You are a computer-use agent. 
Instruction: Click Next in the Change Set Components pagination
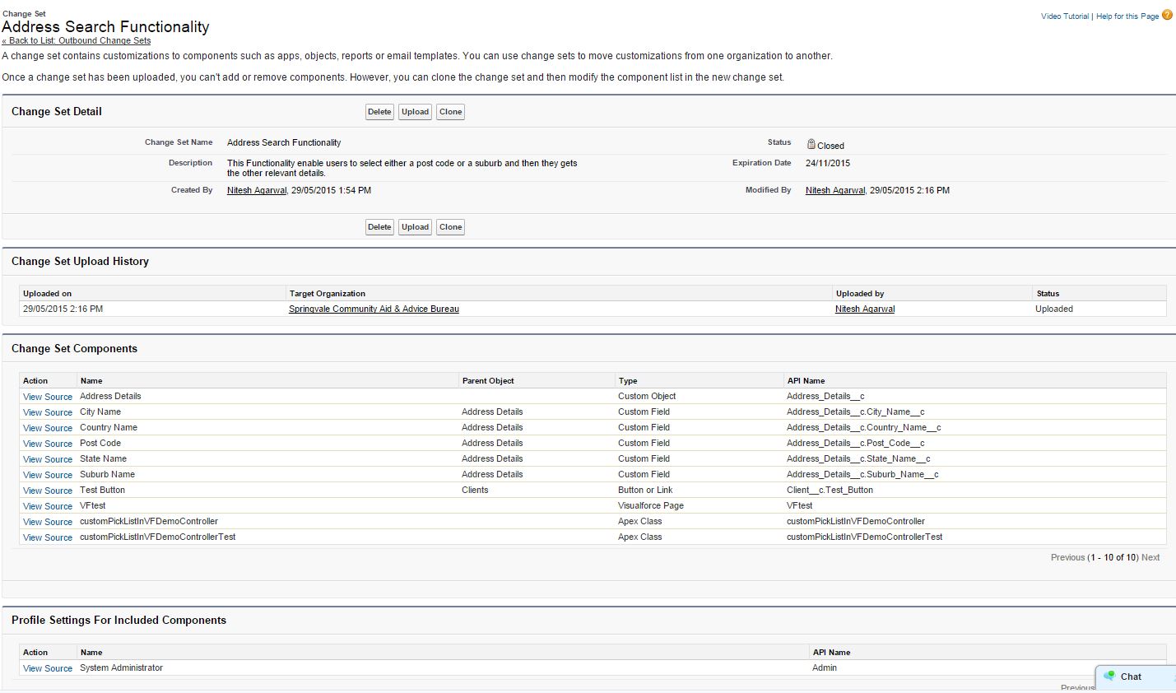pos(1150,557)
